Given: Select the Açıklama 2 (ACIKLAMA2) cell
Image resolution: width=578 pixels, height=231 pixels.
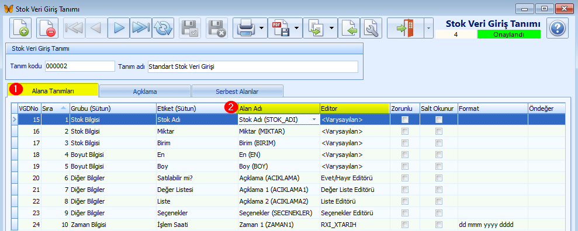Looking at the screenshot, I should [279, 202].
